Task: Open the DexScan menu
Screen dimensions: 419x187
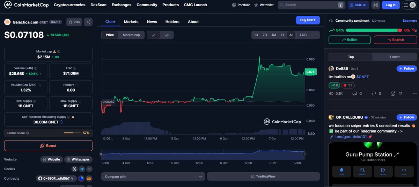Action: (x=98, y=5)
